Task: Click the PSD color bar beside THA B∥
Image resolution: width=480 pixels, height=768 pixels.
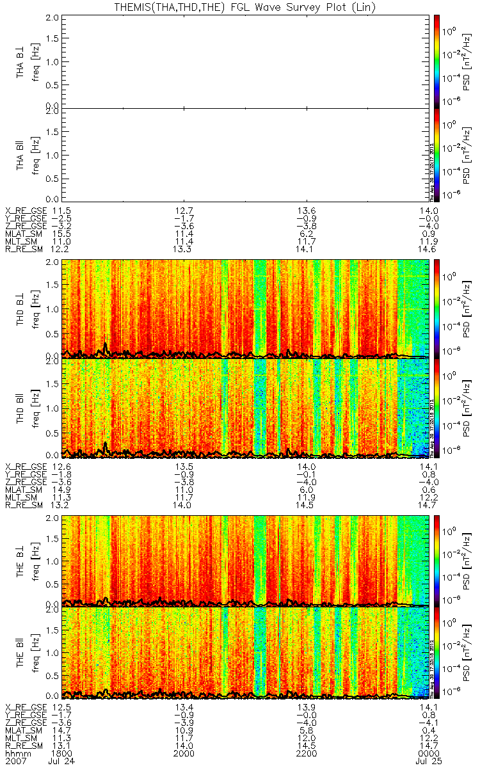Action: tap(436, 155)
